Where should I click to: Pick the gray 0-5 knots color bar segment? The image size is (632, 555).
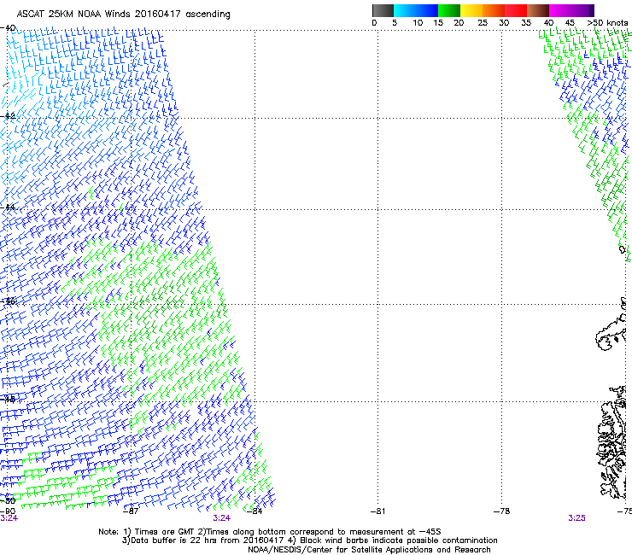click(x=383, y=10)
